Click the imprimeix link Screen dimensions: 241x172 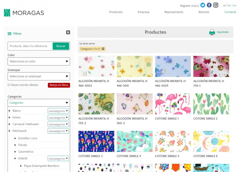point(223,32)
